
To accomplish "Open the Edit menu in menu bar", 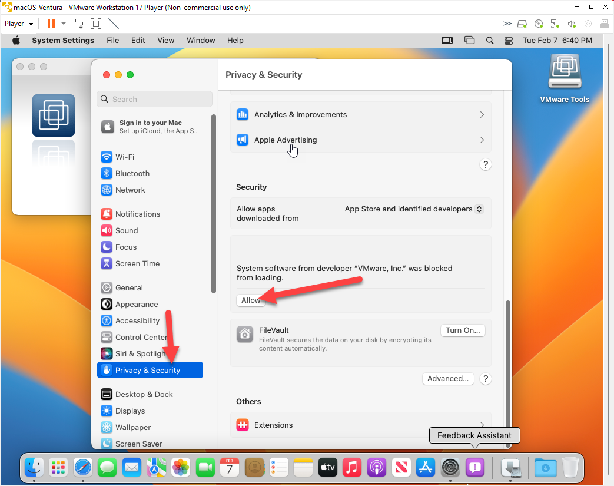I will point(138,41).
